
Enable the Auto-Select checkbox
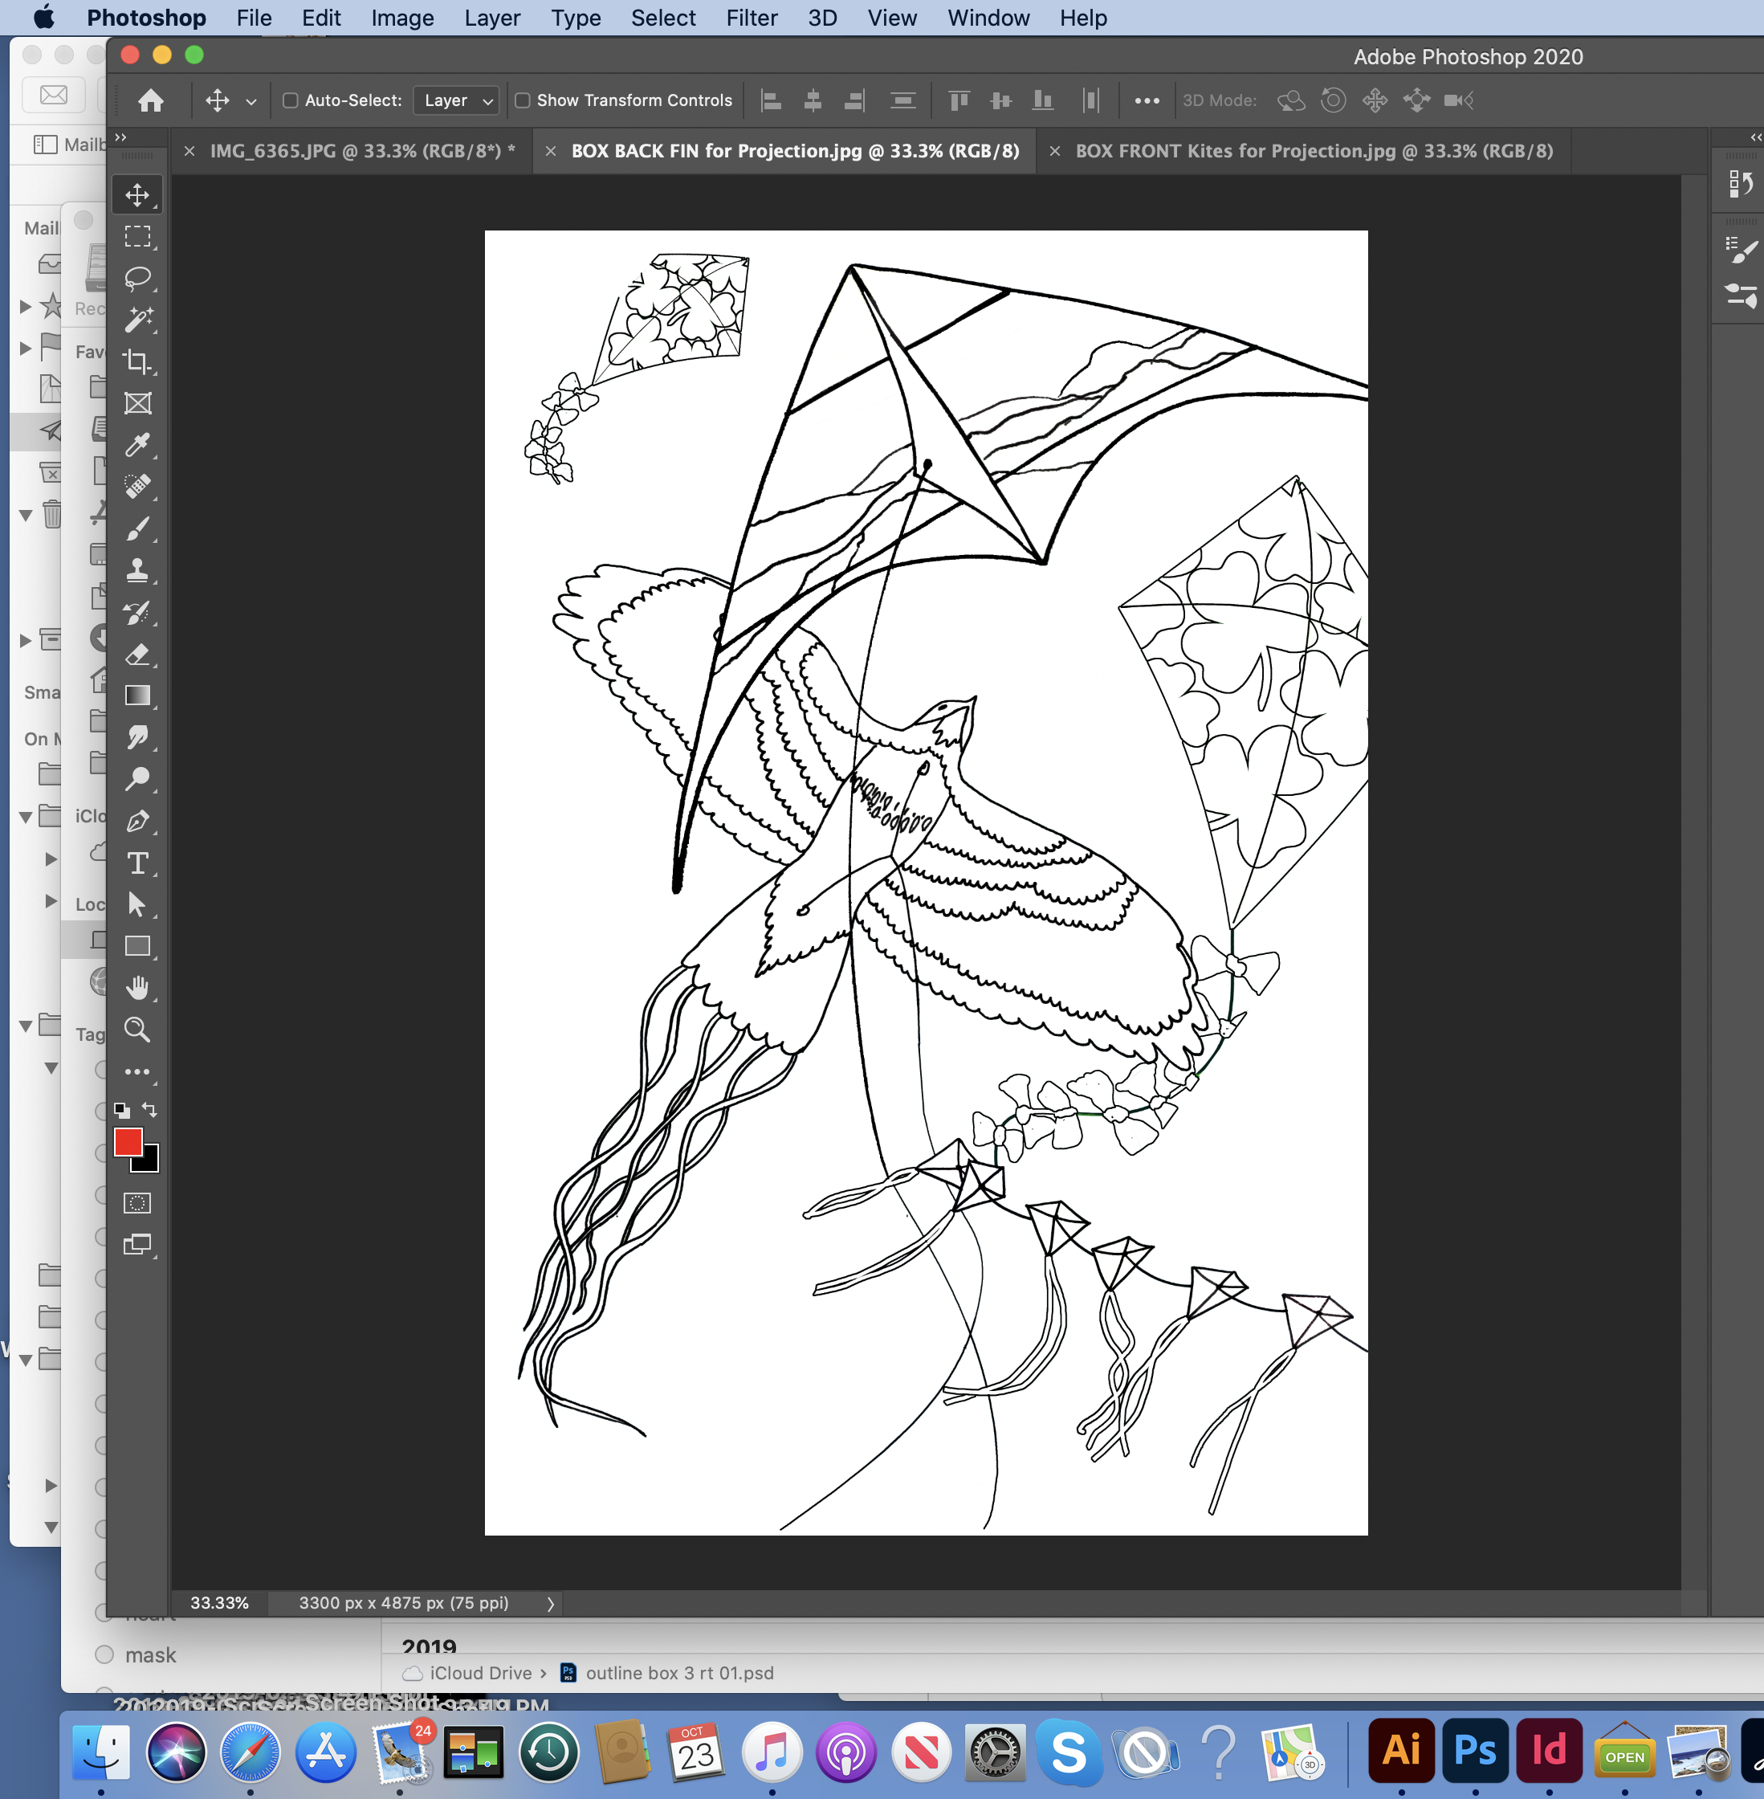tap(290, 100)
